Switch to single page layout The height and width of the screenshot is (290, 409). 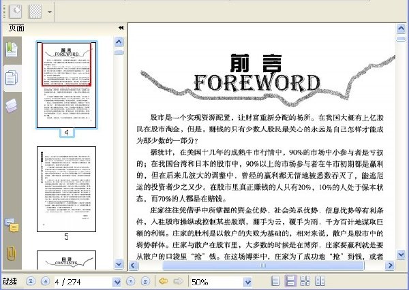tap(275, 281)
